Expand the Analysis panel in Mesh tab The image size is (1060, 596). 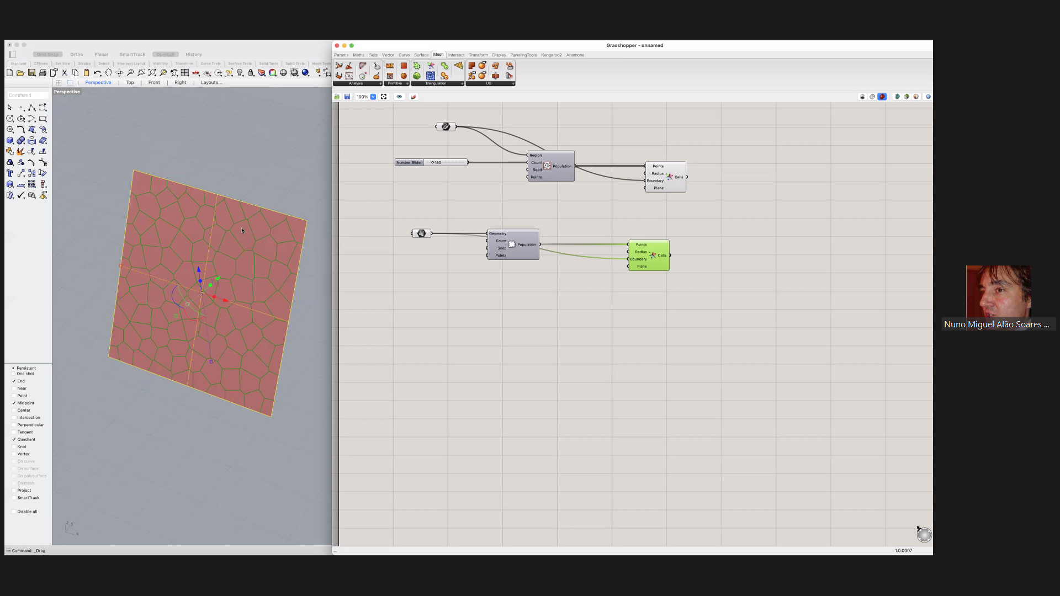(380, 84)
